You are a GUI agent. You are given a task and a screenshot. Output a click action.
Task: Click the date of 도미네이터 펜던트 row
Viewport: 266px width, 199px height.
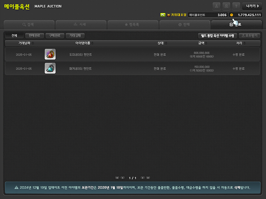[x=24, y=55]
